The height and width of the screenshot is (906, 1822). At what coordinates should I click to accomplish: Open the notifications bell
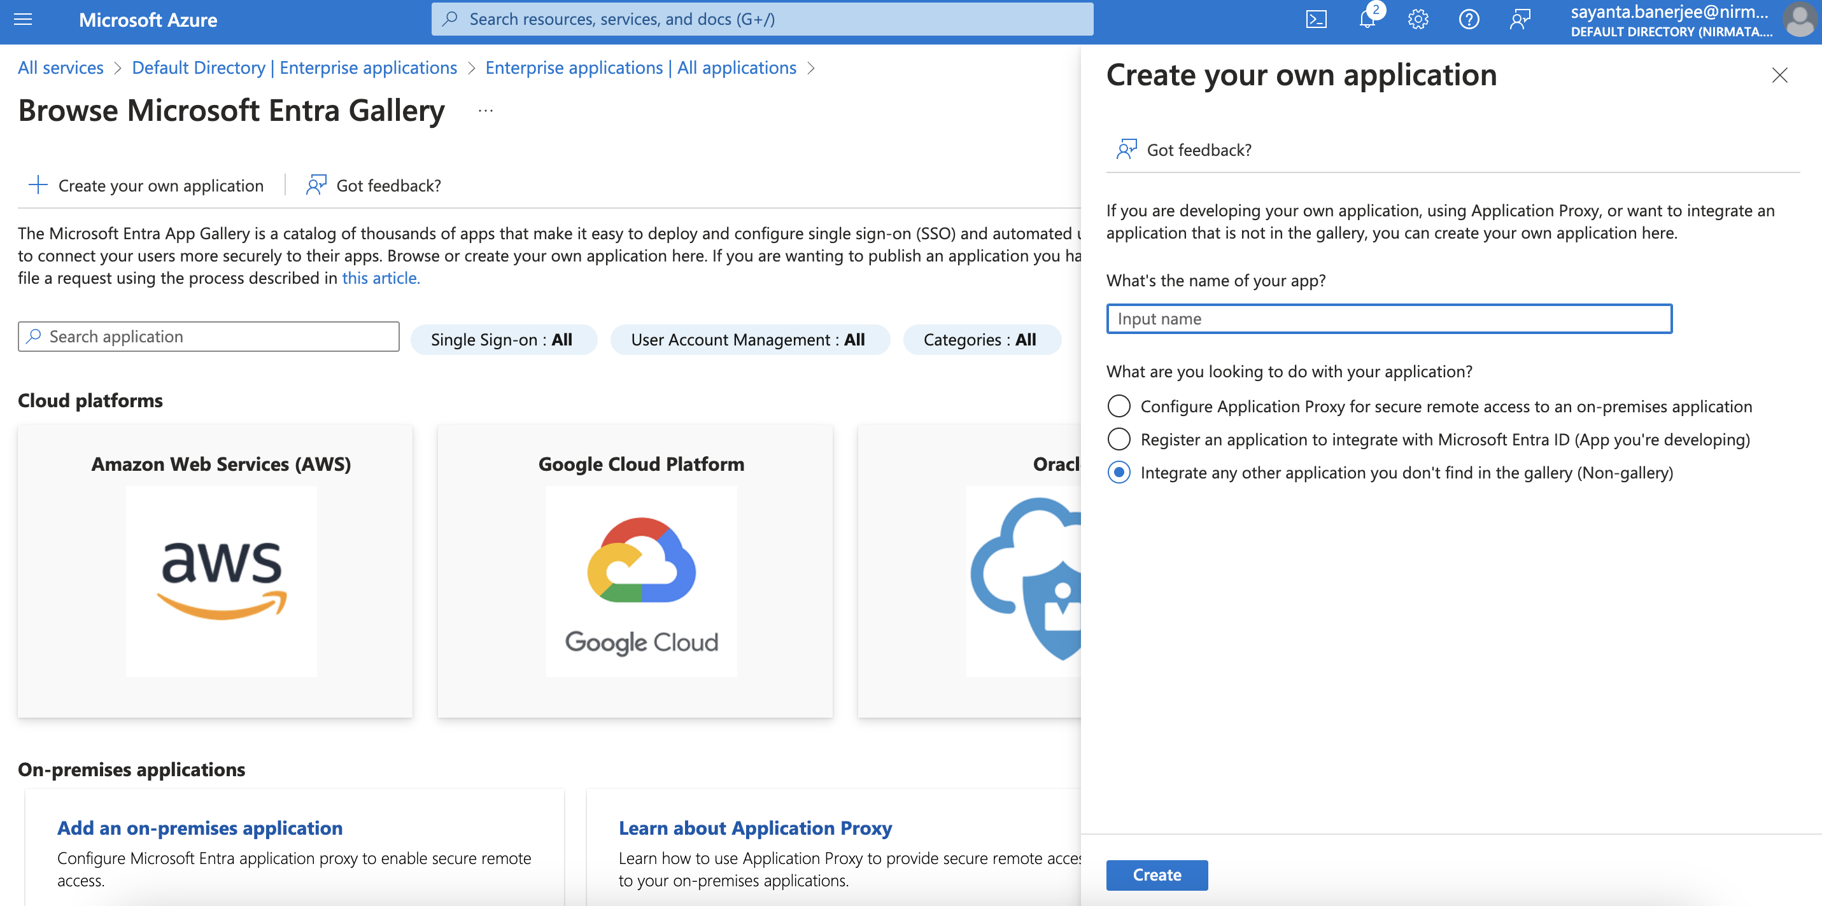tap(1367, 19)
